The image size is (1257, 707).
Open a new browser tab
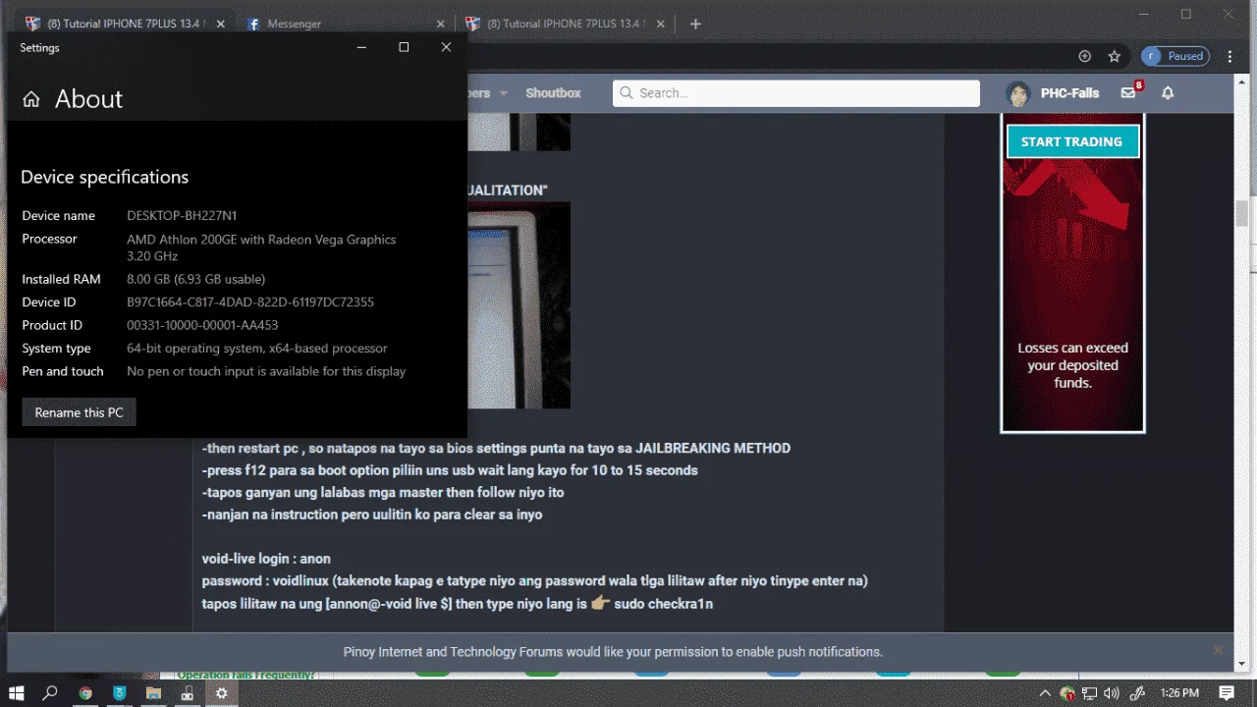click(x=695, y=24)
